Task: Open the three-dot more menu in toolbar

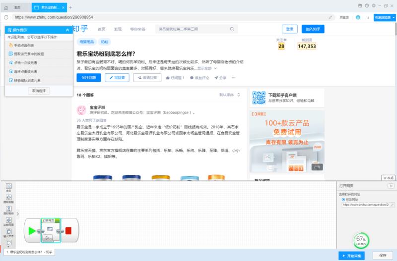Action: 368,17
